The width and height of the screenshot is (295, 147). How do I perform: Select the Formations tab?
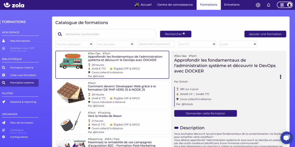pos(209,5)
